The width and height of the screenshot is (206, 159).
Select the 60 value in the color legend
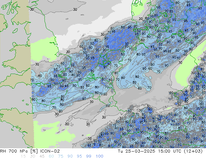pyautogui.click(x=51, y=156)
